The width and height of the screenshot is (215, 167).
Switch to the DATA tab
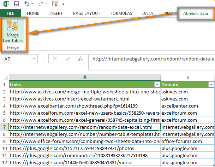click(148, 13)
